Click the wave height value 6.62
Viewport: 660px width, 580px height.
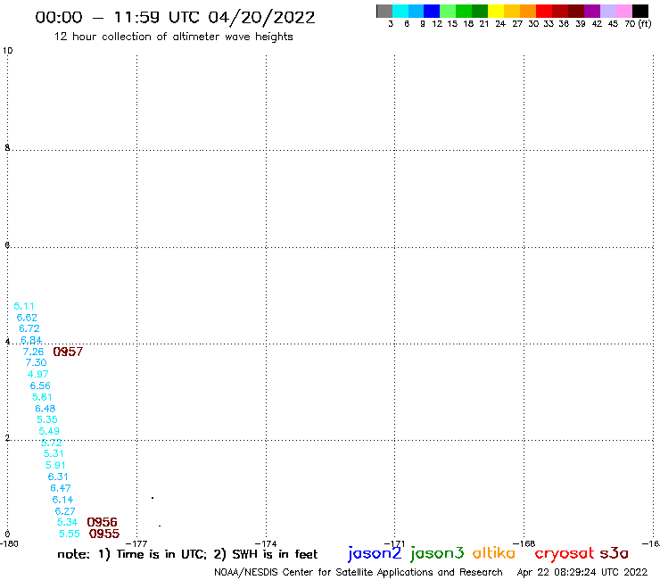pos(27,318)
